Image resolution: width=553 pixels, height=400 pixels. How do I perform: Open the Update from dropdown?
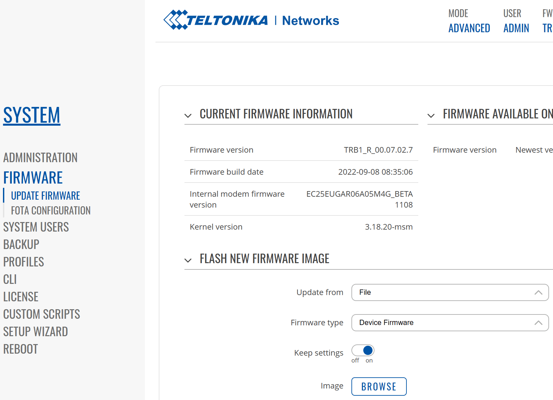[450, 292]
